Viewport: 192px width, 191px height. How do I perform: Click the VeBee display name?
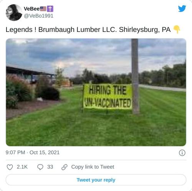click(32, 9)
